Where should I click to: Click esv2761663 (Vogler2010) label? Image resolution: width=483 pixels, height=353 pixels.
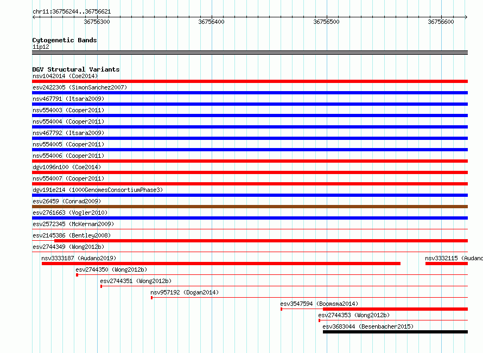pos(70,213)
